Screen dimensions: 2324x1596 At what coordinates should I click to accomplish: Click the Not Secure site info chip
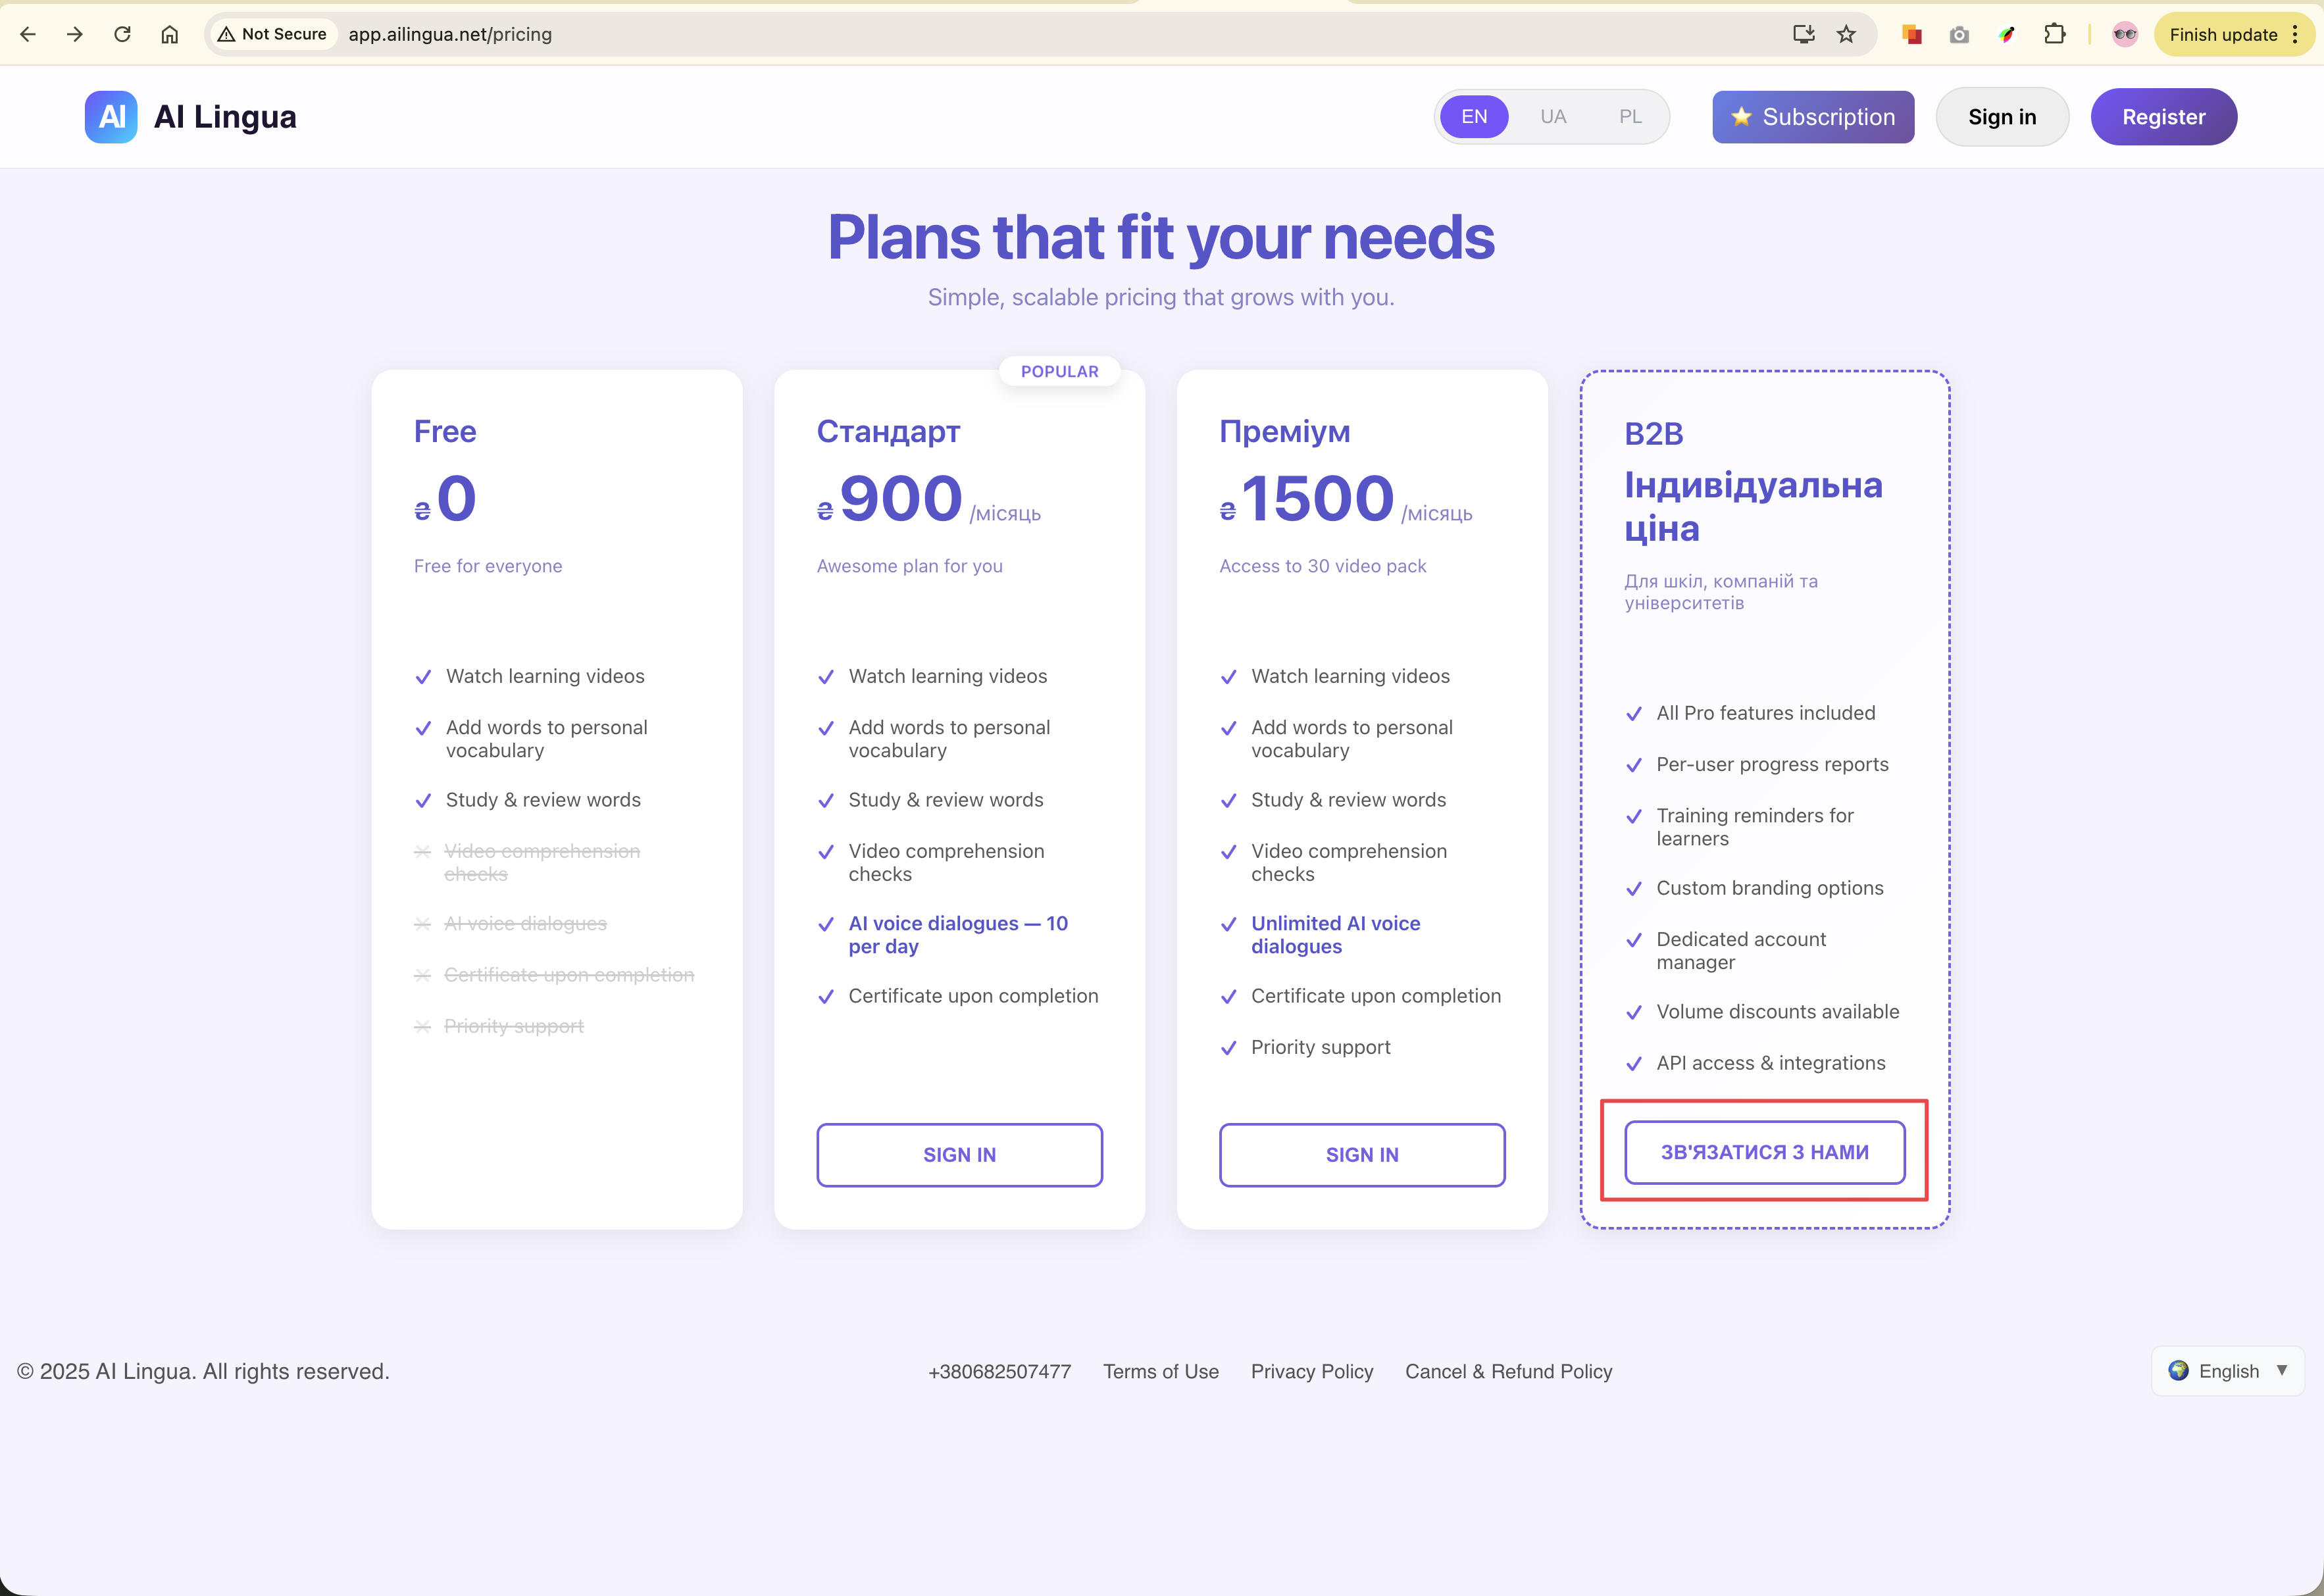coord(273,34)
